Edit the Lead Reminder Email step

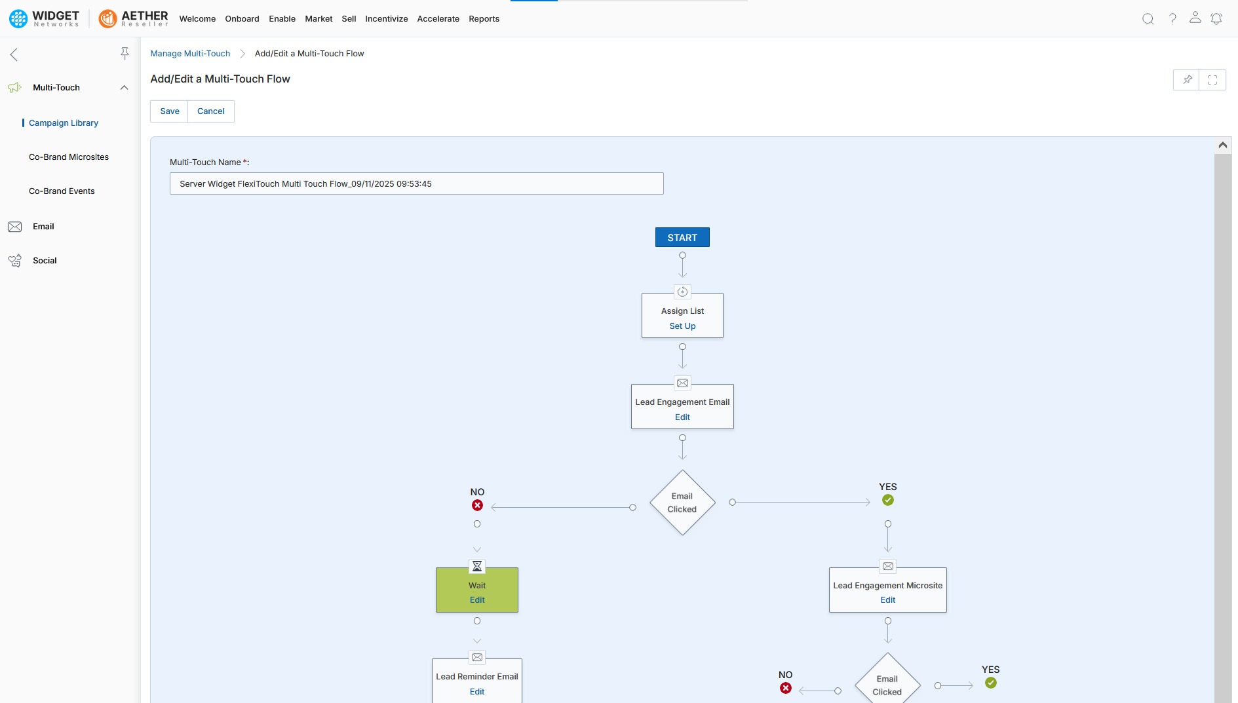coord(477,692)
